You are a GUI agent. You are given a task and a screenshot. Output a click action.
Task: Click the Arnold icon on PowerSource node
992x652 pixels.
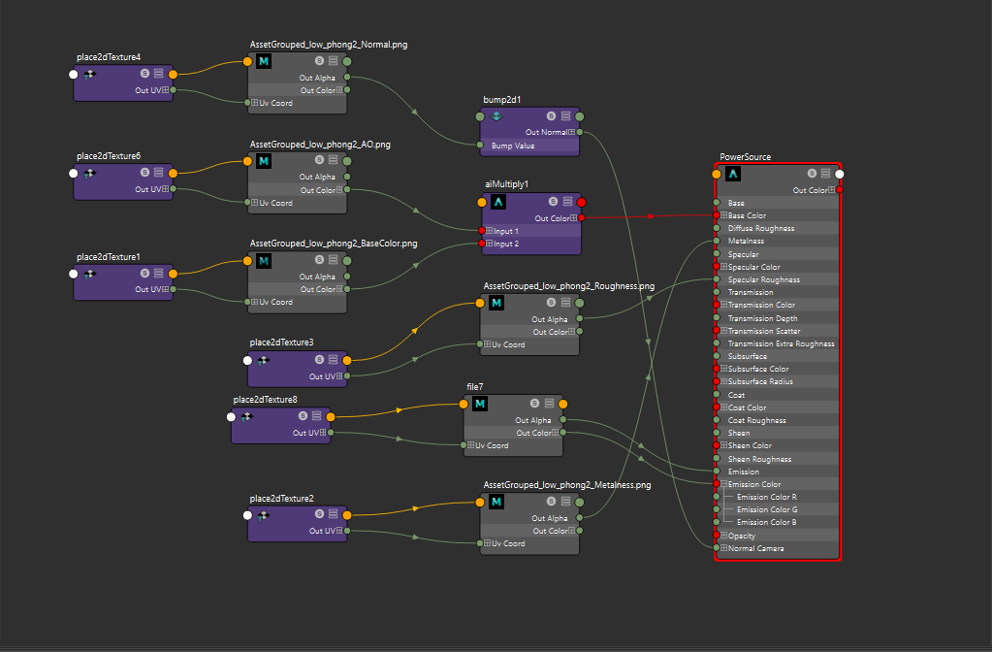pos(733,174)
